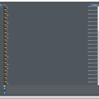Click the grey circle icon at the bottom left
The width and height of the screenshot is (99, 99).
coord(1,92)
